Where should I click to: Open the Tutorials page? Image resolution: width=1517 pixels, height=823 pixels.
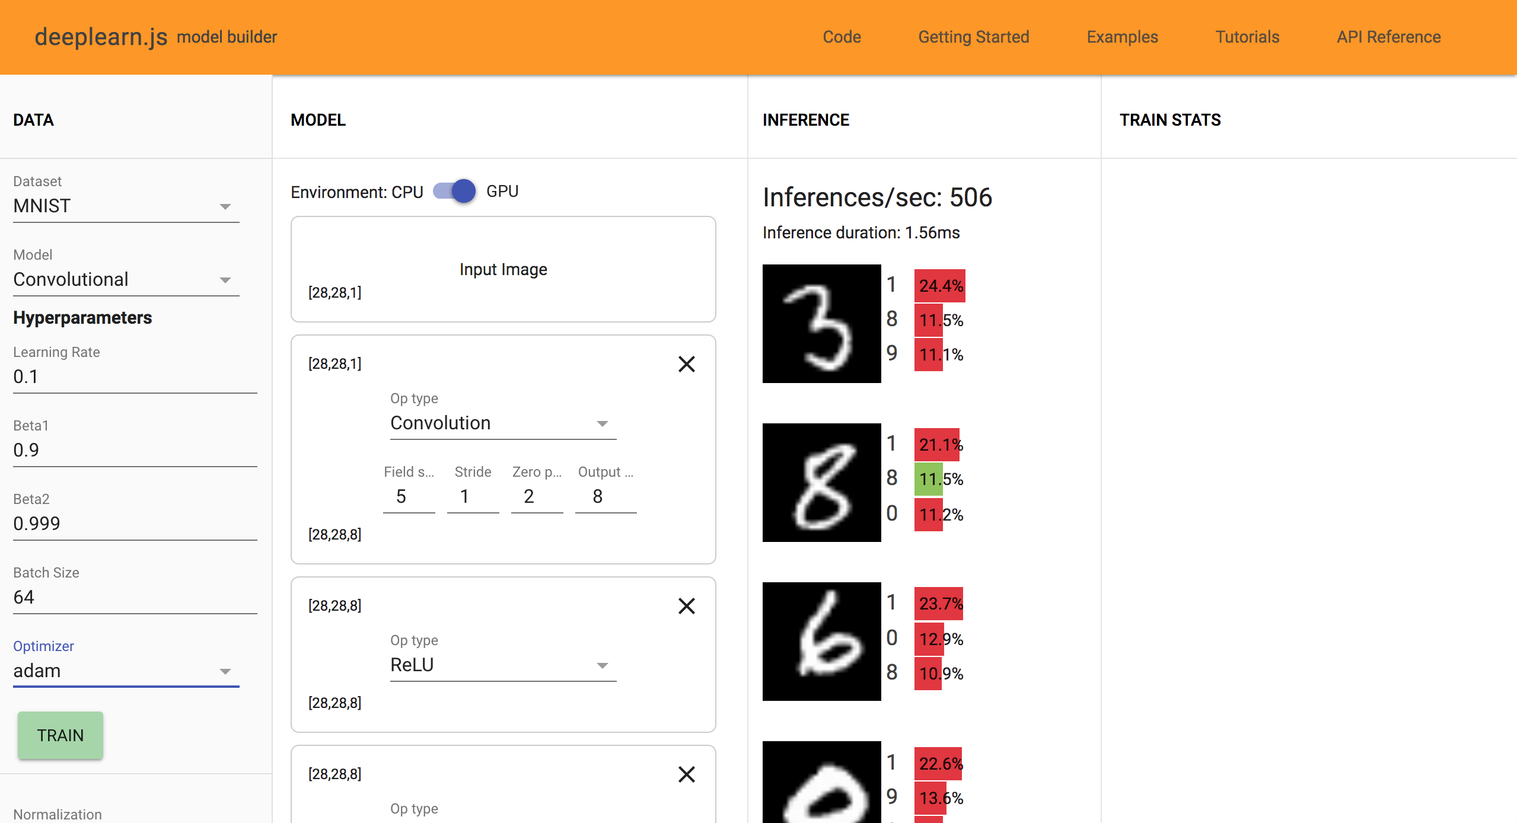point(1247,37)
